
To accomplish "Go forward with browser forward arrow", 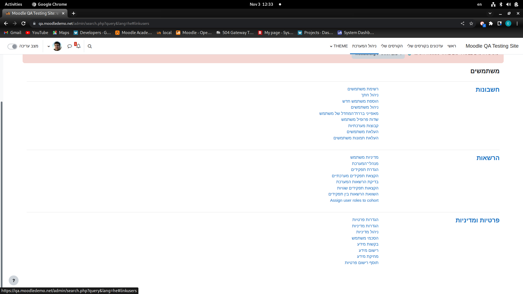I will point(15,23).
